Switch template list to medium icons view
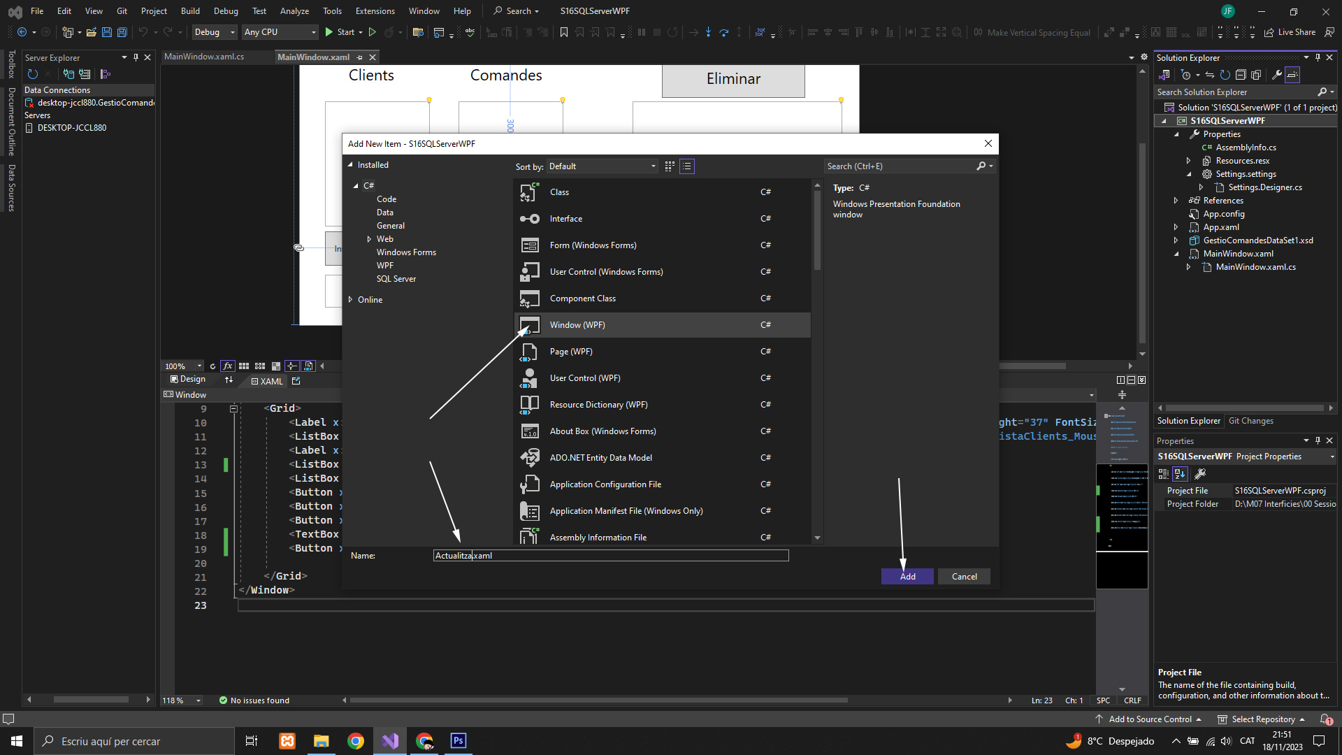This screenshot has width=1342, height=755. [670, 166]
